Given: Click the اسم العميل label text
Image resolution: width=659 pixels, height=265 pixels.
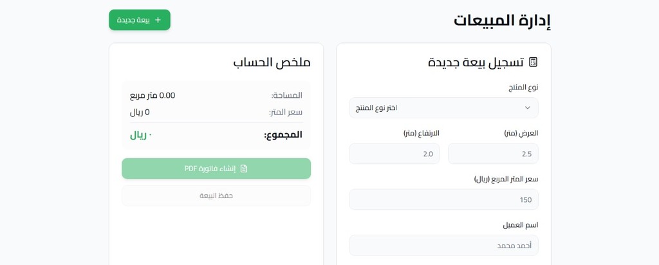Looking at the screenshot, I should click(520, 224).
